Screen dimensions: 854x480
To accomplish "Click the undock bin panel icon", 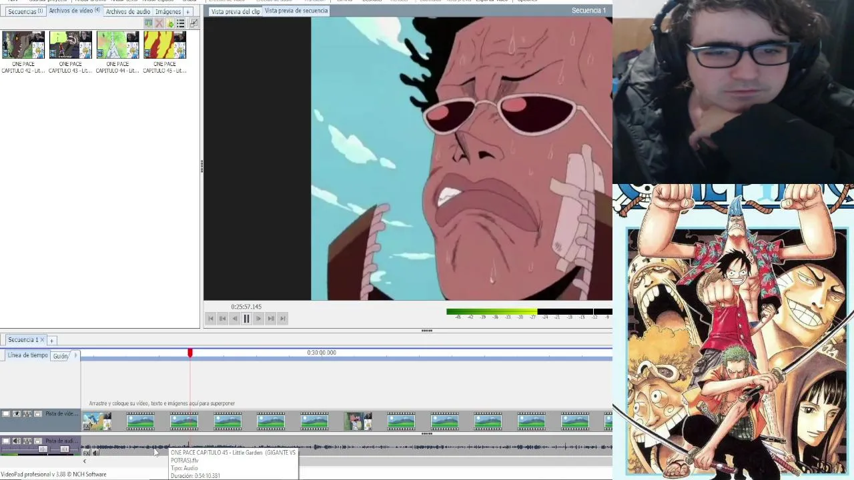I will (193, 23).
